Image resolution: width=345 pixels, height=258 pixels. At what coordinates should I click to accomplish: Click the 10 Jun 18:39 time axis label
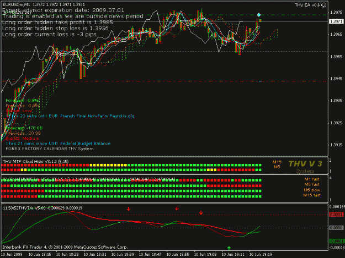coord(123,255)
